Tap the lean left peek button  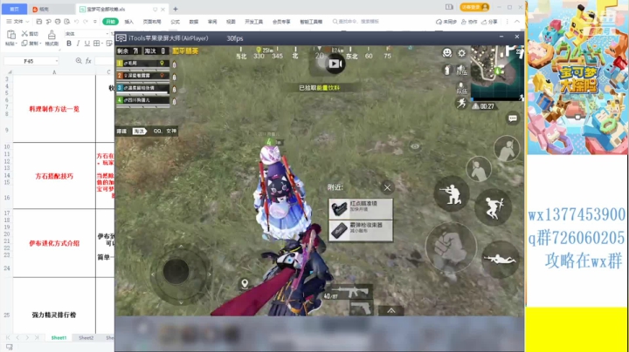pos(479,169)
